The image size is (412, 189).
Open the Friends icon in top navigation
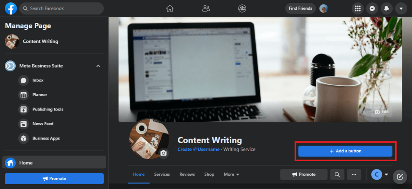coord(206,8)
